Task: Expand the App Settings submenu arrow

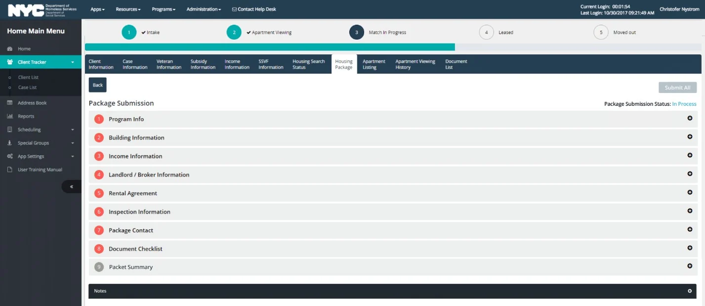Action: (73, 157)
